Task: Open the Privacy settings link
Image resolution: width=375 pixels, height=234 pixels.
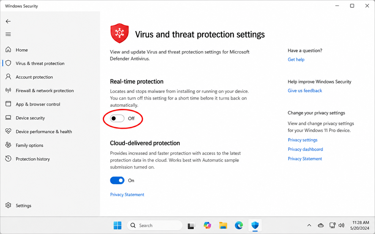Action: coord(302,140)
